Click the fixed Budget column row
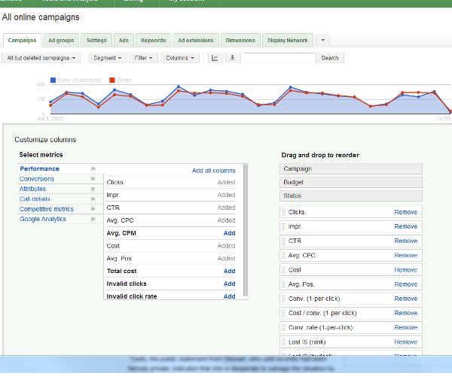 click(x=351, y=183)
